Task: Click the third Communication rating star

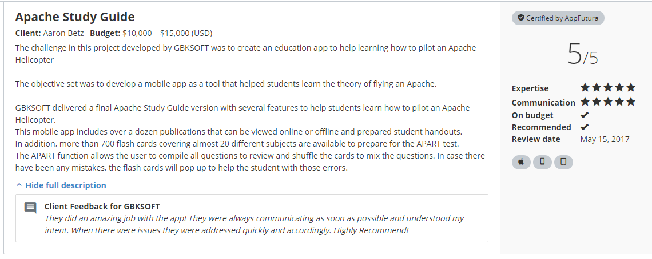Action: [x=608, y=102]
